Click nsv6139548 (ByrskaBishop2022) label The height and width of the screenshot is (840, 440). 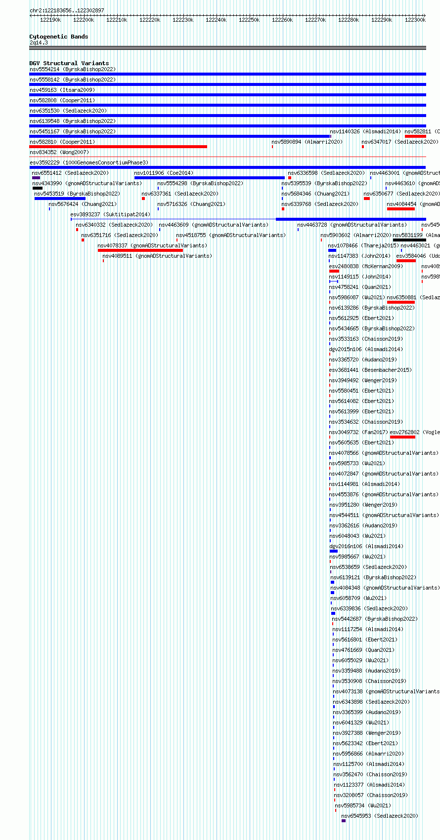(73, 121)
